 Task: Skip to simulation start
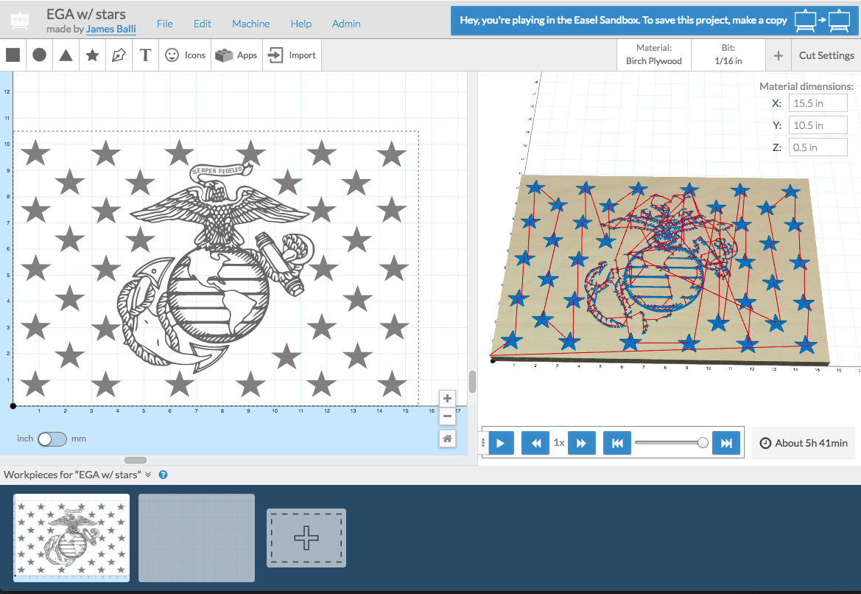coord(617,443)
